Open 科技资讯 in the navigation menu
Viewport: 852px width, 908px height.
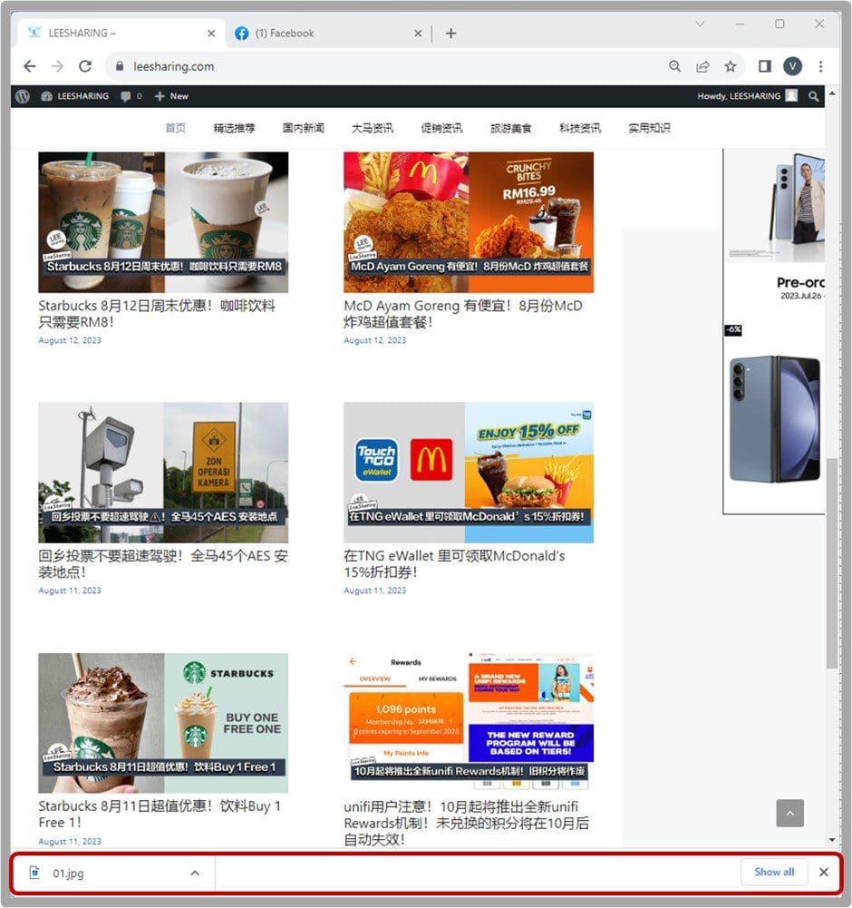[580, 128]
